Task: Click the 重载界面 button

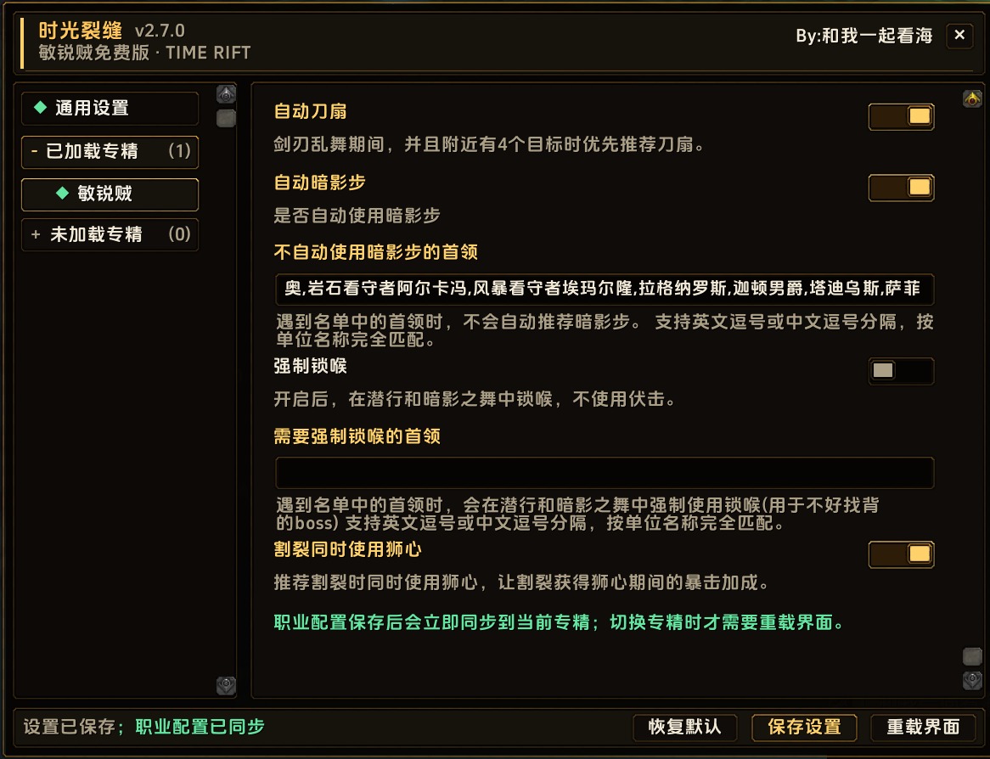Action: [923, 727]
